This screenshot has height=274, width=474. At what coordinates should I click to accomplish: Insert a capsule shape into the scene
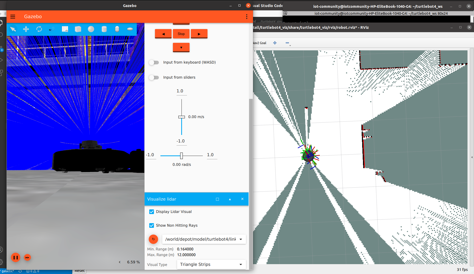click(x=117, y=29)
